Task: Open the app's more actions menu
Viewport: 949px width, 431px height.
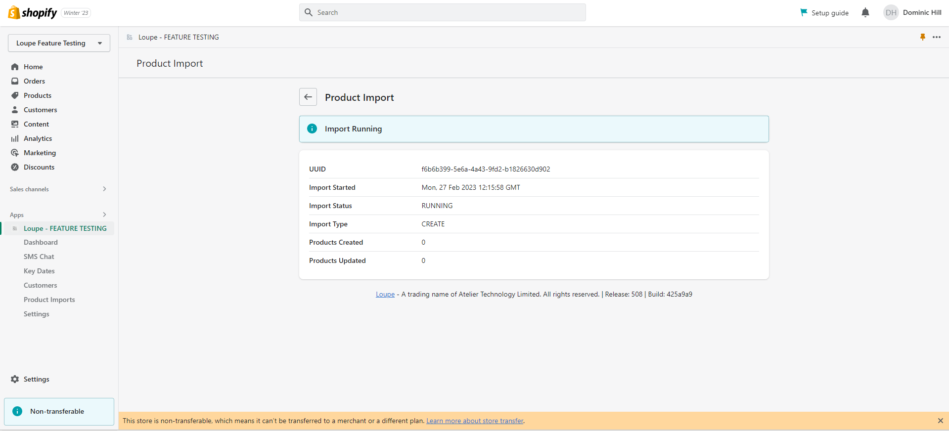Action: 937,37
